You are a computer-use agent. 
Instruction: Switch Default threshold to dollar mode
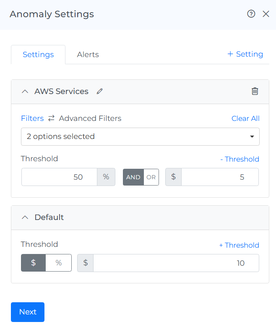point(34,263)
